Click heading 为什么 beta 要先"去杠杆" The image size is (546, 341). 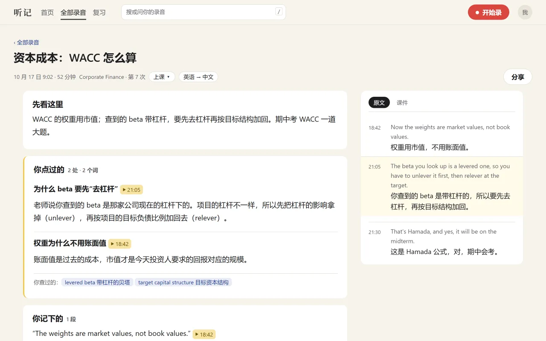[76, 189]
